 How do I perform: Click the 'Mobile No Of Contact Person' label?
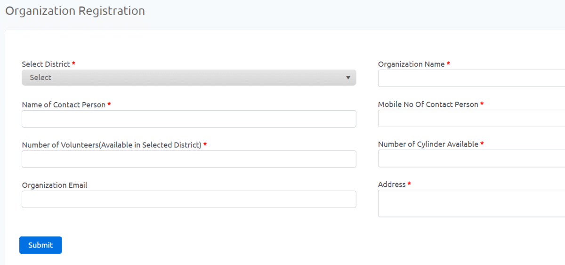tap(428, 104)
